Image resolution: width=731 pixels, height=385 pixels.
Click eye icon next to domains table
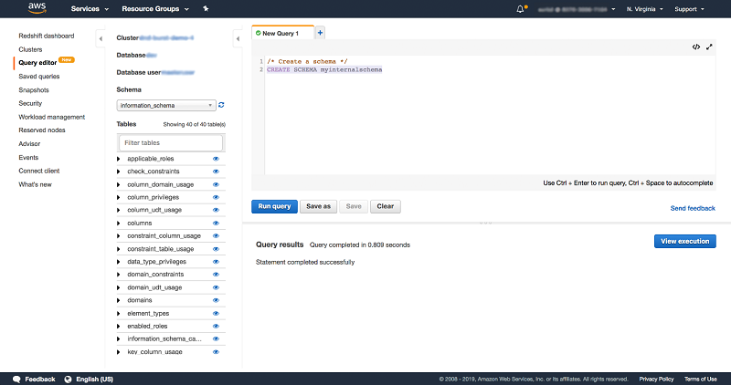[x=217, y=300]
